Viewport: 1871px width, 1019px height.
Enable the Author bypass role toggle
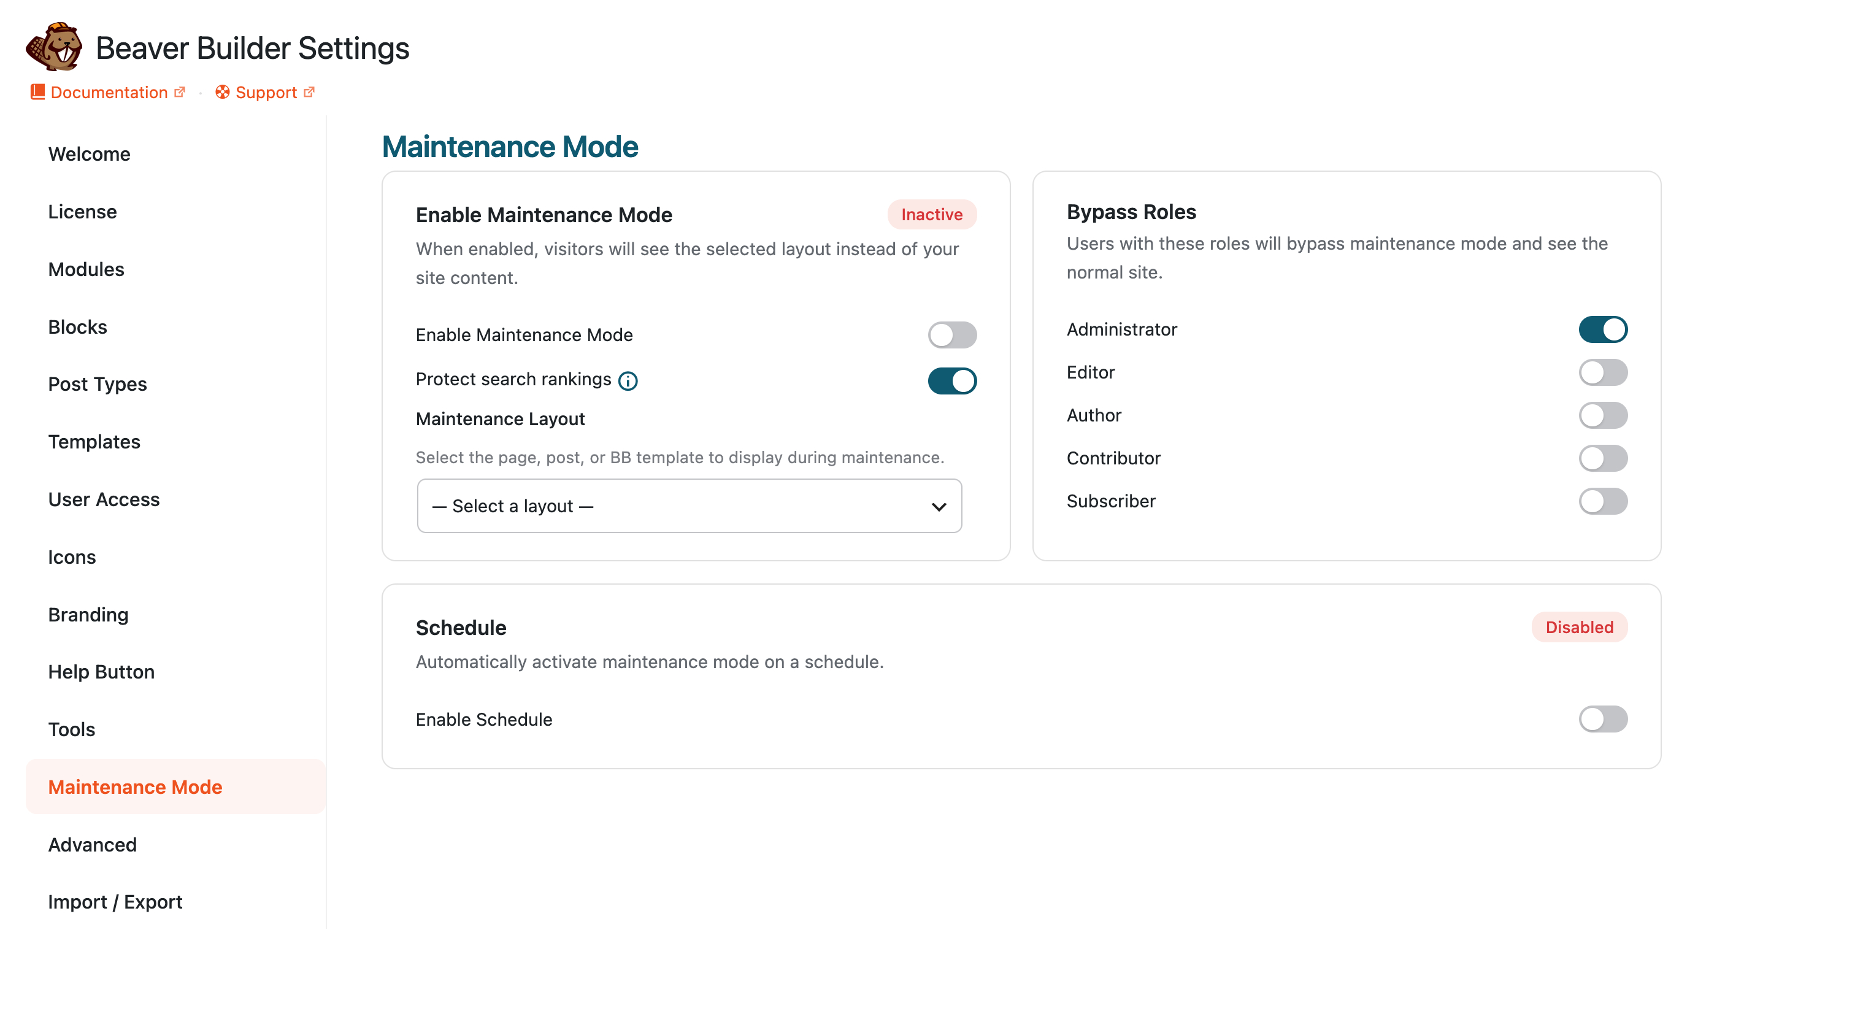point(1603,415)
